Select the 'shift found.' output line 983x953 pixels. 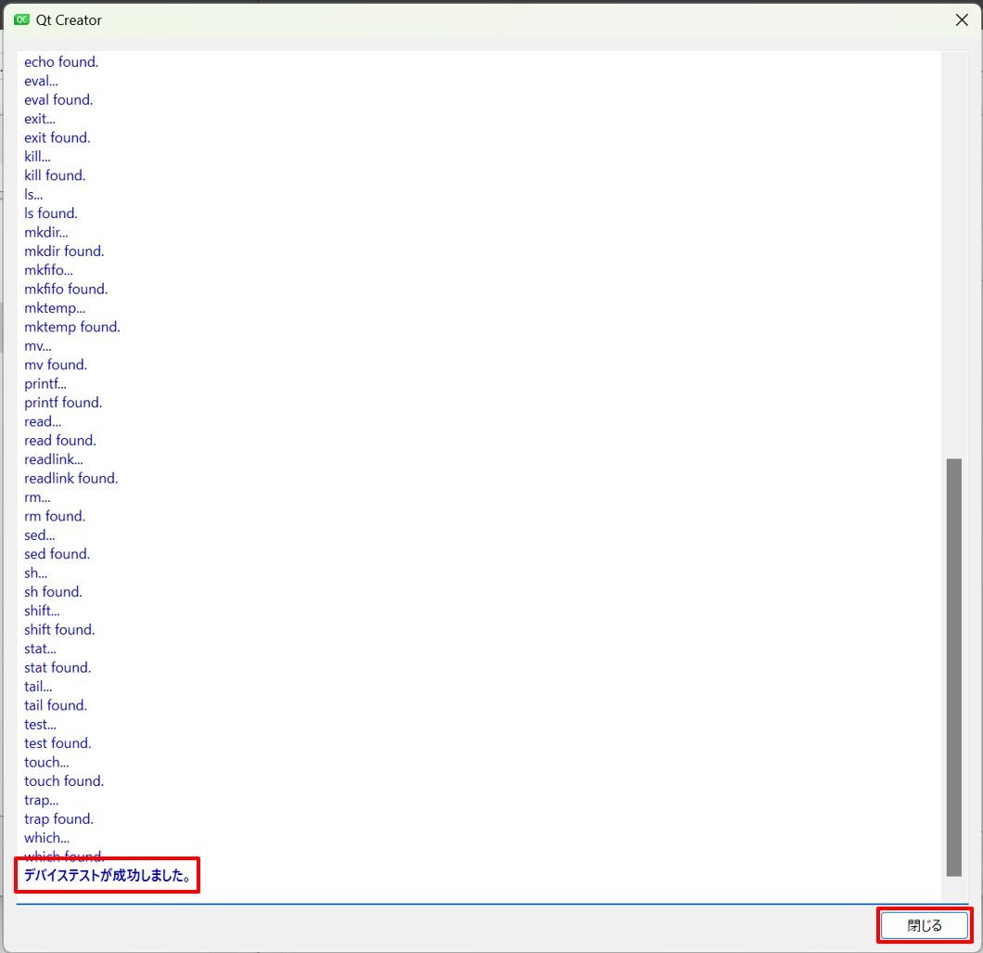pos(59,630)
